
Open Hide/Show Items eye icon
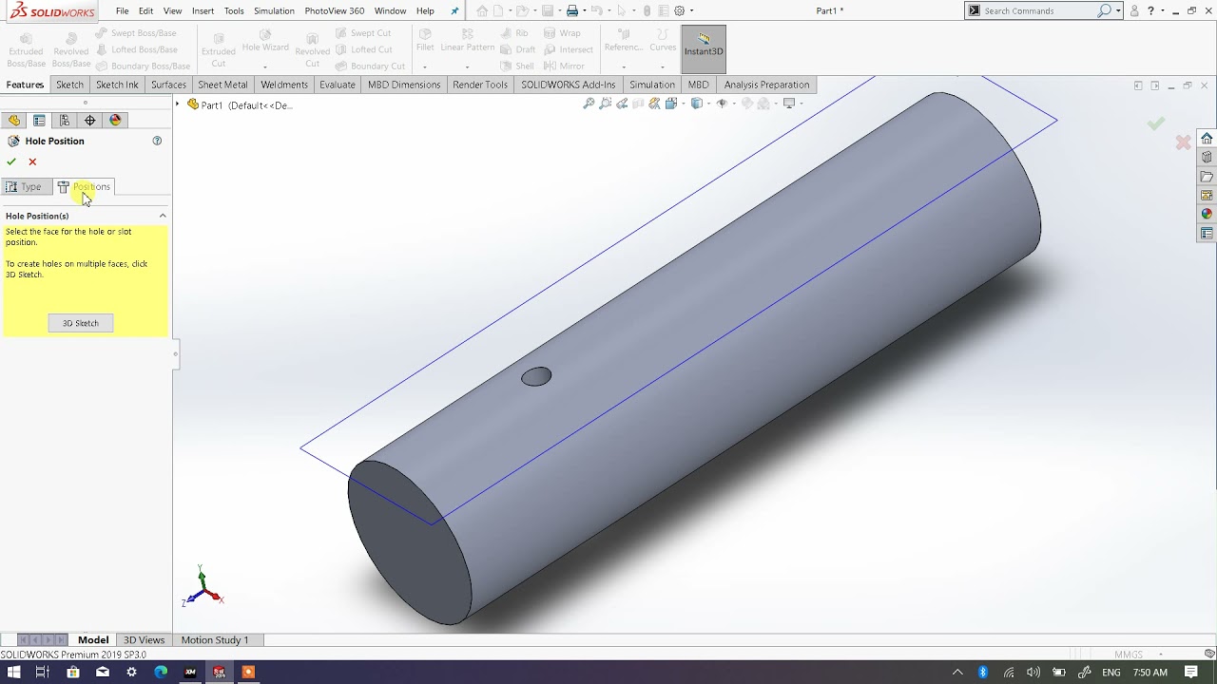(722, 104)
